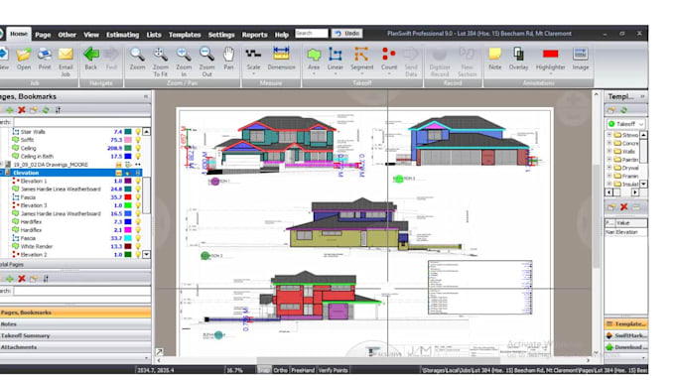Toggle lightbulb visibility for Ceiling in Bath
675x380 pixels.
click(138, 156)
